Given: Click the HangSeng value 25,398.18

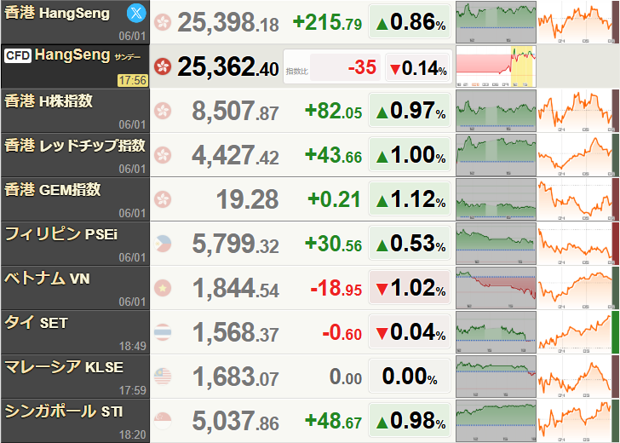Looking at the screenshot, I should coord(228,22).
